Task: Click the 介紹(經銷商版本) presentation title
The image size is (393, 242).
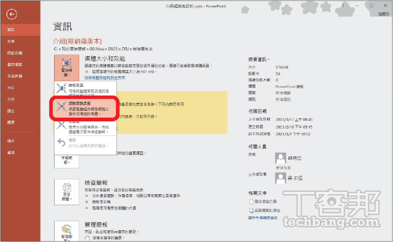Action: (x=77, y=41)
